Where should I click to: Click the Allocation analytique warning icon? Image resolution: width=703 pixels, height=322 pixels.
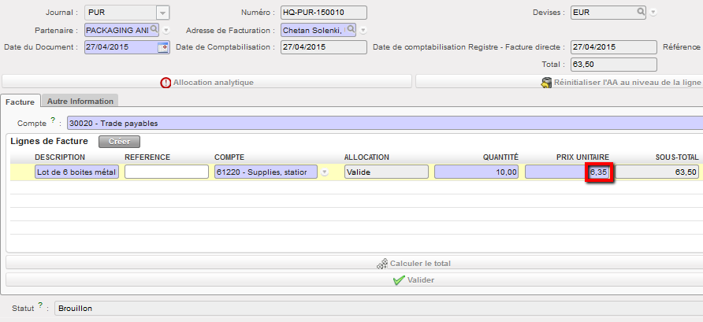tap(166, 82)
